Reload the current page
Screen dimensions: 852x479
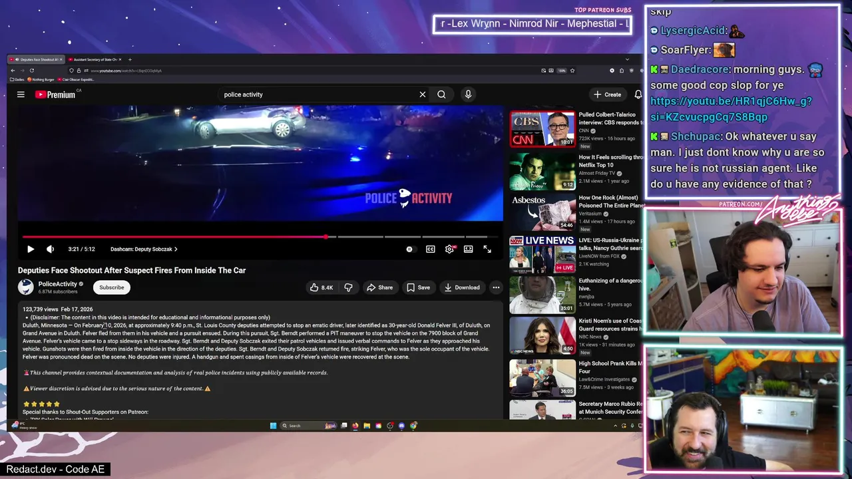pyautogui.click(x=31, y=71)
